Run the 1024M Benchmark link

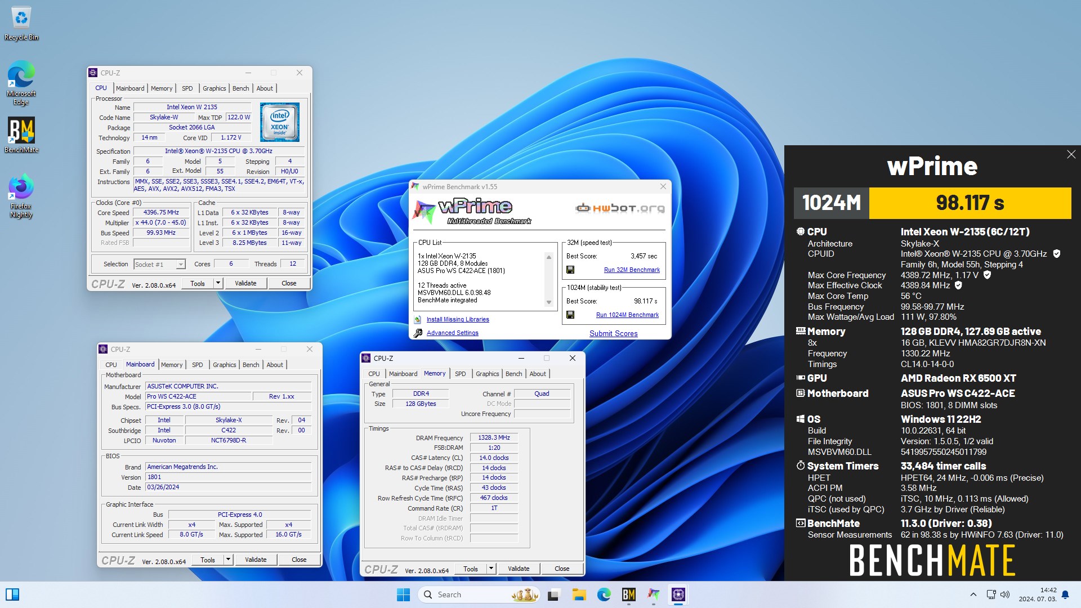click(x=627, y=315)
